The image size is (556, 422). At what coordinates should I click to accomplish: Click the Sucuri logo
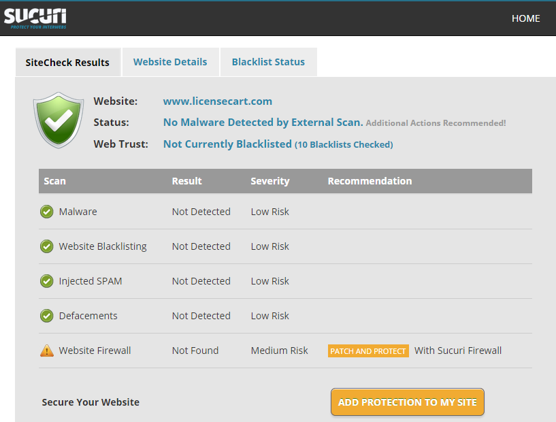point(35,18)
